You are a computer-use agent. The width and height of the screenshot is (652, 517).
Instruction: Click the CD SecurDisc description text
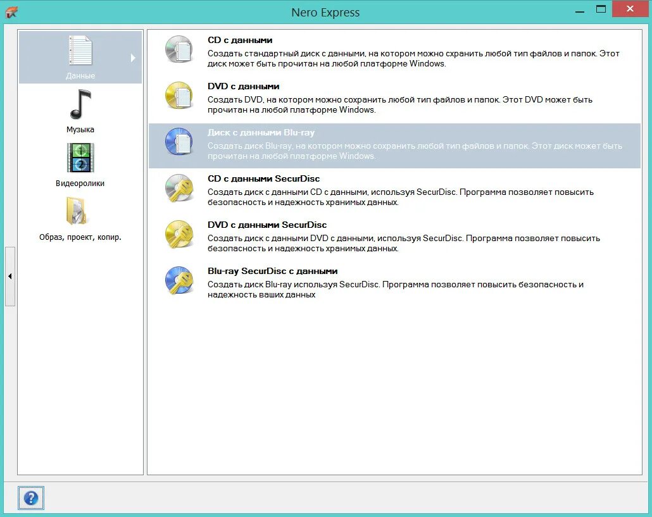(x=401, y=197)
